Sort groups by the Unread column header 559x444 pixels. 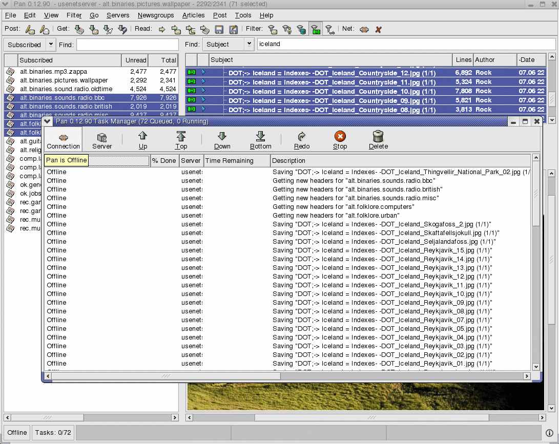pos(135,60)
